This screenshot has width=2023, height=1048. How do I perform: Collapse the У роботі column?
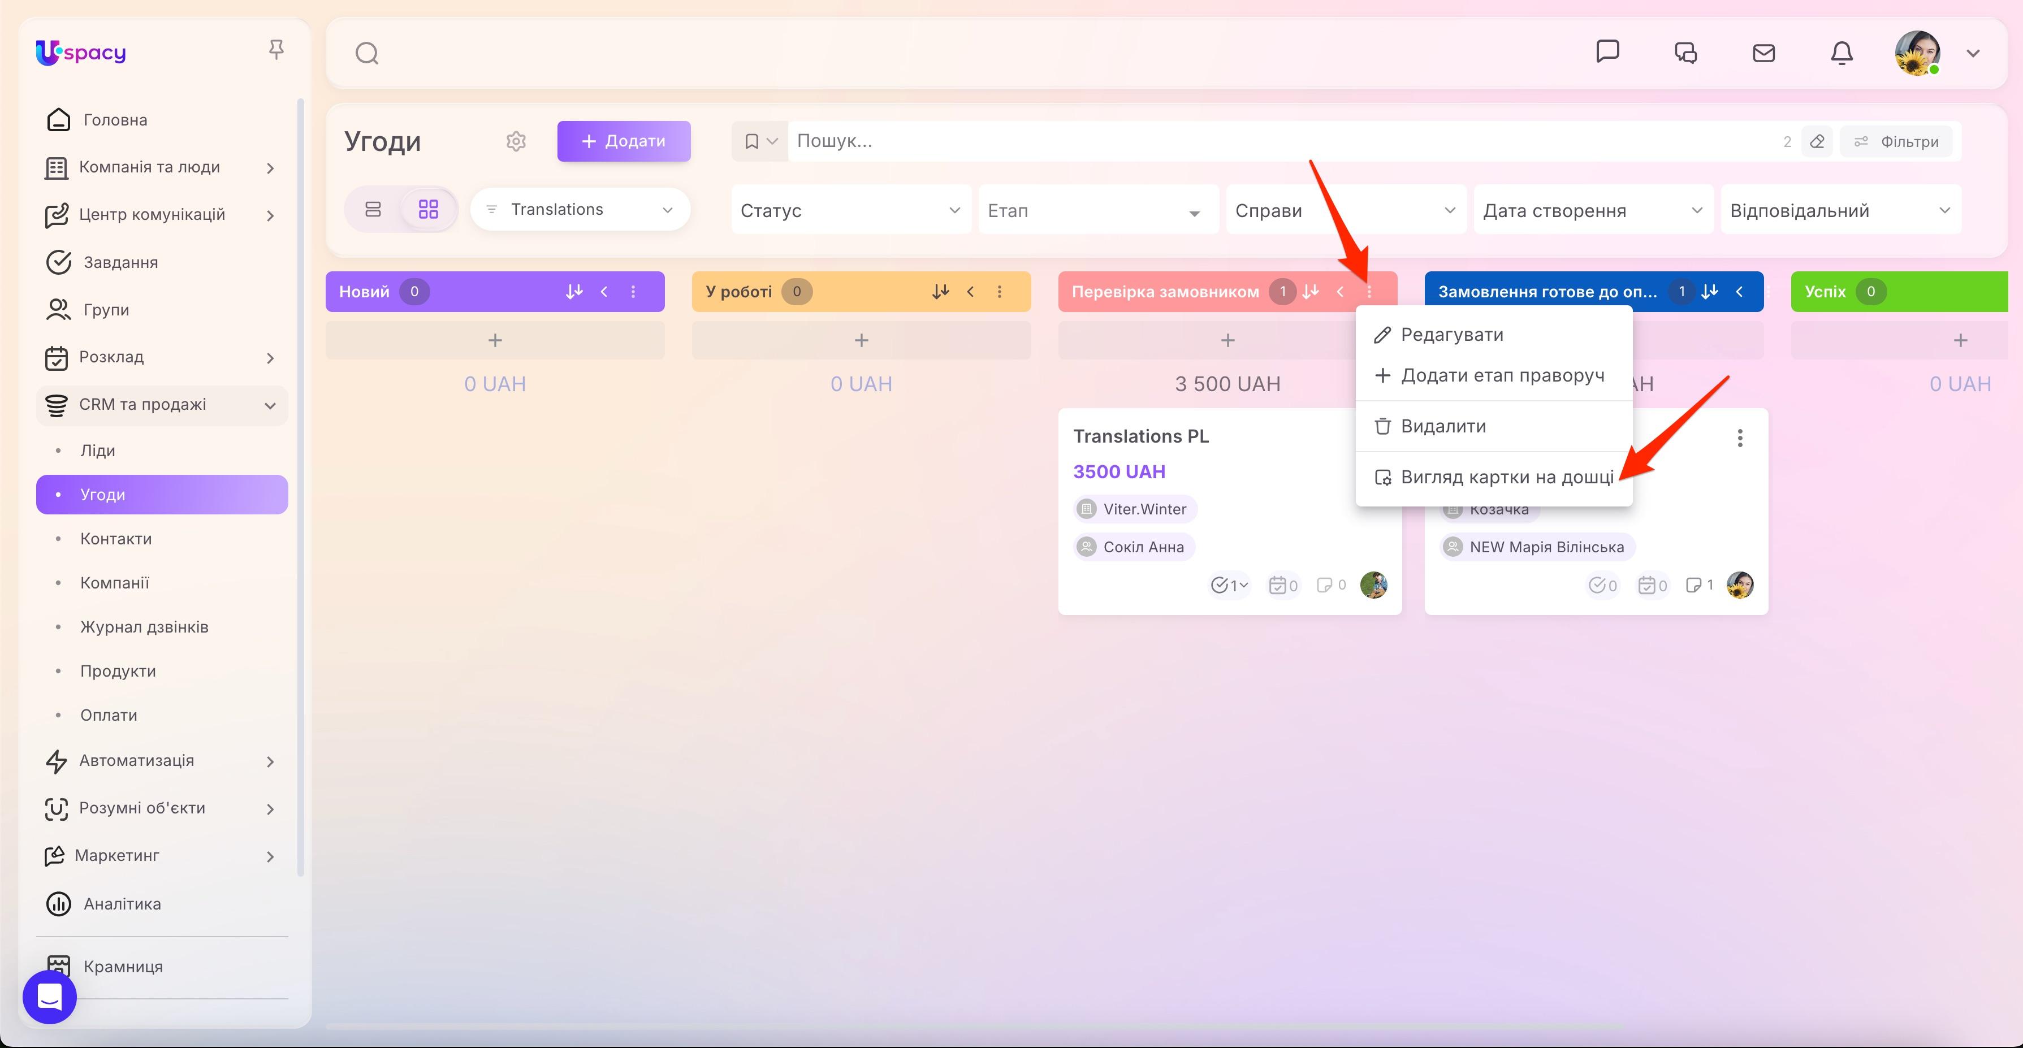tap(970, 291)
